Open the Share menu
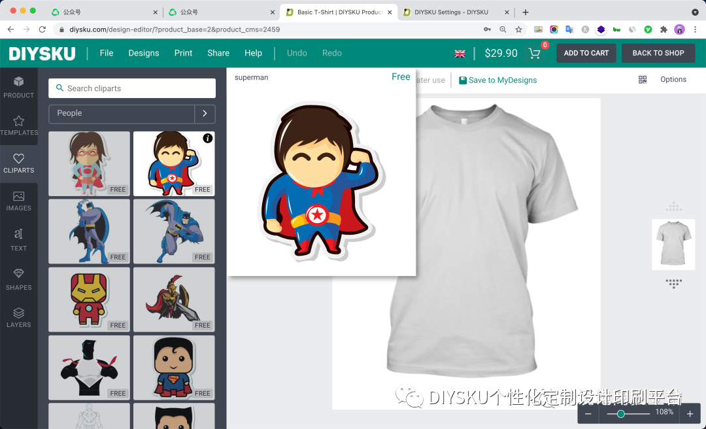This screenshot has width=706, height=429. [x=218, y=53]
